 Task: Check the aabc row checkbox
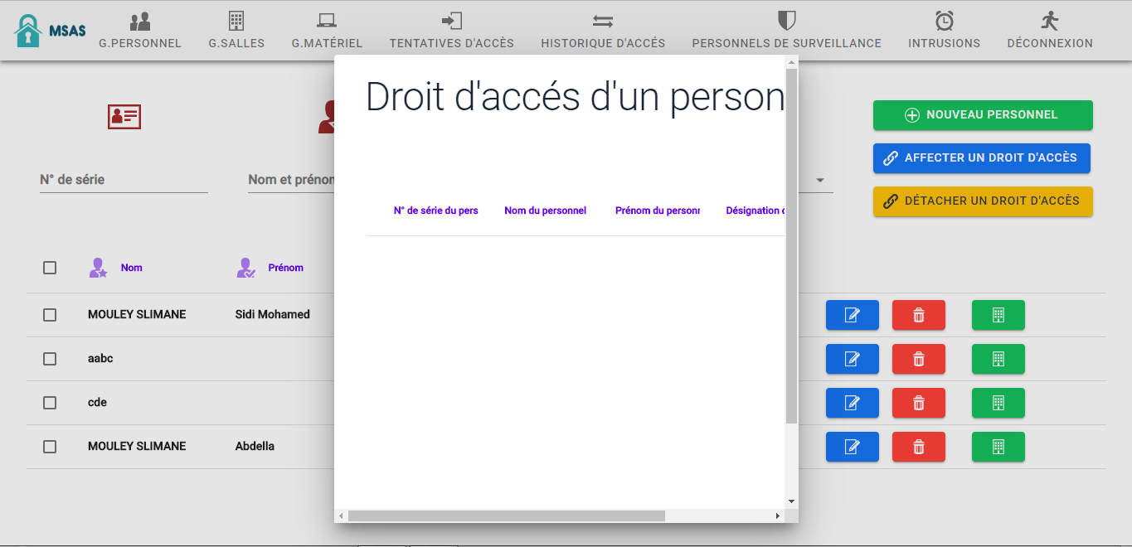coord(50,359)
